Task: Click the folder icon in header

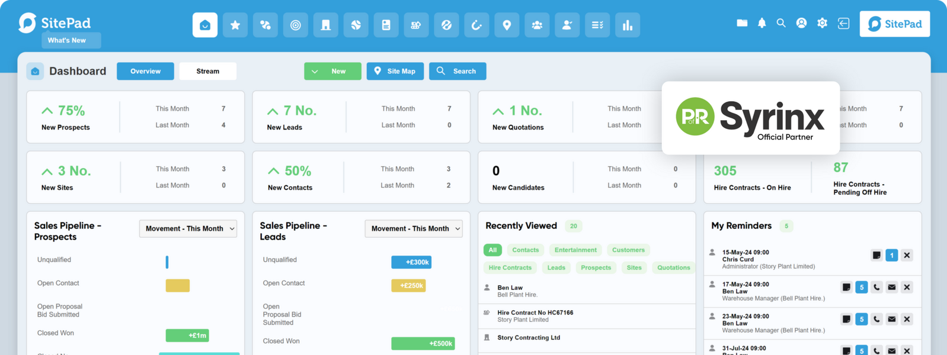Action: pos(742,23)
